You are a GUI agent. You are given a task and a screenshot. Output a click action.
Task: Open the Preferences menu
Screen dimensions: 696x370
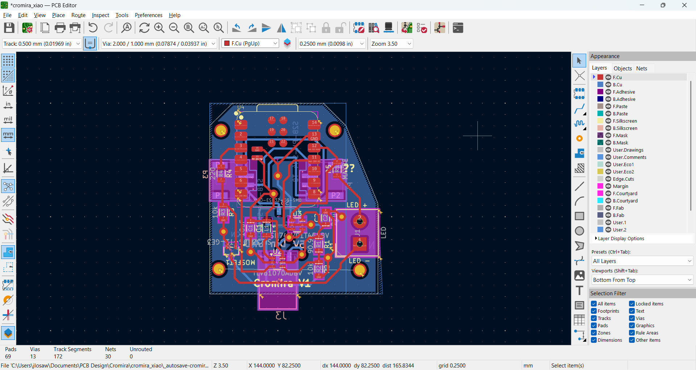[x=149, y=15]
